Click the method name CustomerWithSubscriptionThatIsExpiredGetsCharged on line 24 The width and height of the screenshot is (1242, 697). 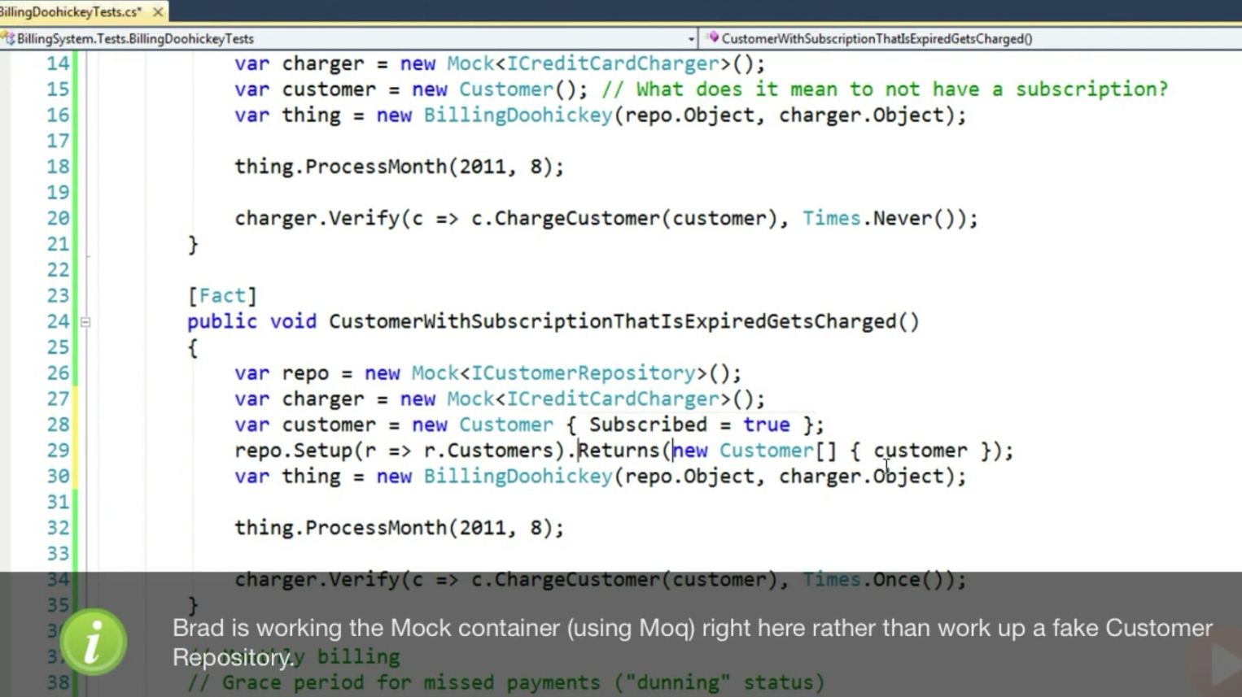click(x=613, y=321)
